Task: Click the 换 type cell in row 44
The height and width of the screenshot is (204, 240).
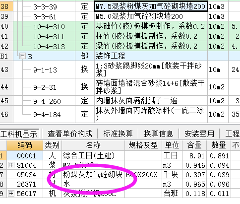Action: pos(85,87)
